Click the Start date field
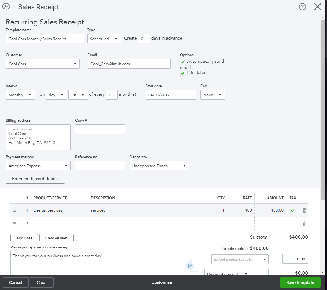Image resolution: width=327 pixels, height=290 pixels. 171,95
